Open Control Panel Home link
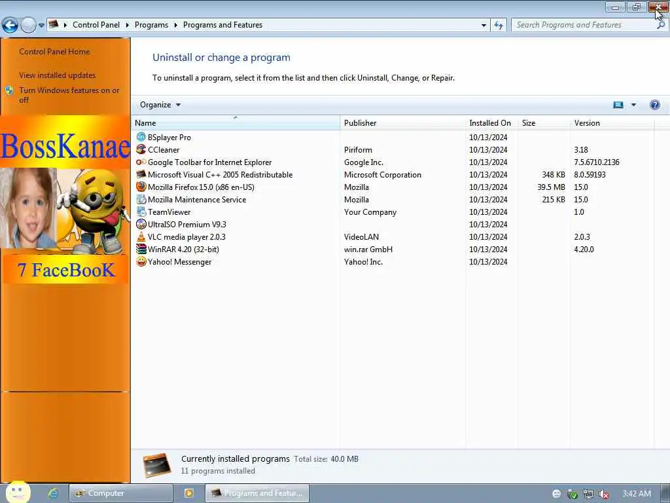Viewport: 670px width, 503px height. [x=54, y=51]
